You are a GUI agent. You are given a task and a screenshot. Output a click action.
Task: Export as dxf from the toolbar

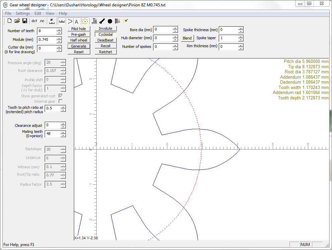click(x=34, y=21)
